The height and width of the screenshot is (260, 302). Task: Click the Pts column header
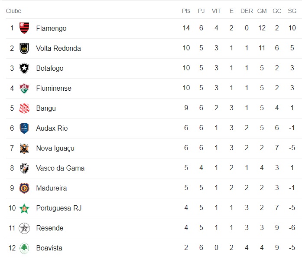click(x=186, y=11)
